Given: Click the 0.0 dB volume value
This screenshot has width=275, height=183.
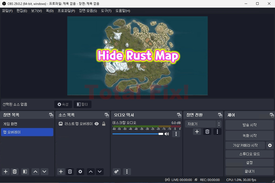Looking at the screenshot, I should click(176, 123).
